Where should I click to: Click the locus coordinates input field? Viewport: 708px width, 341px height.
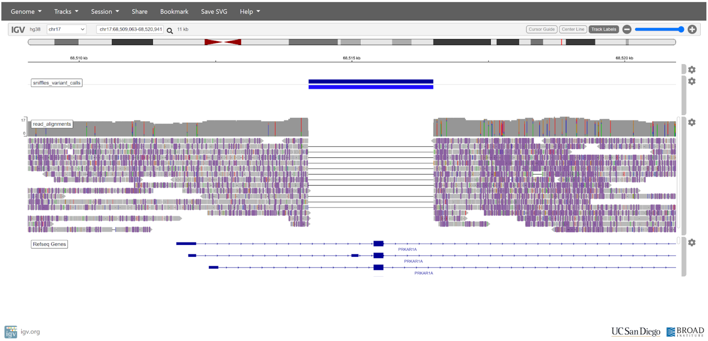point(130,29)
